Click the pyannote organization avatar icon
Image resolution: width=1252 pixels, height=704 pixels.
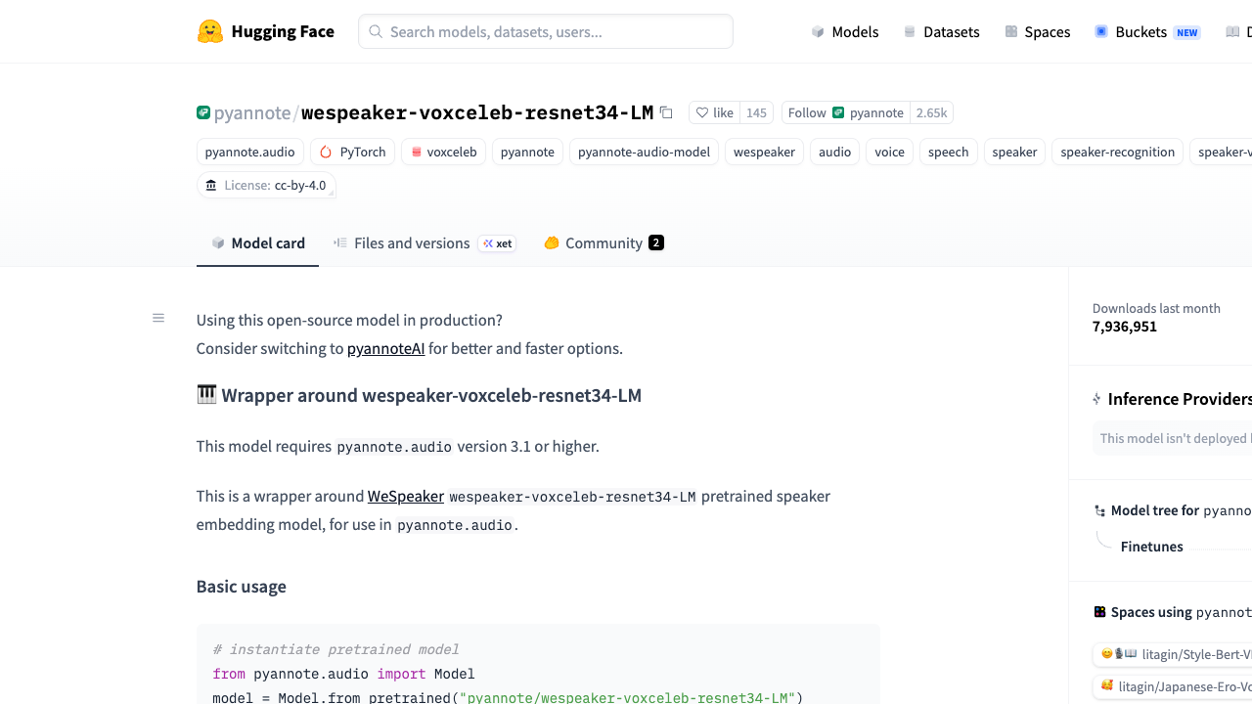pyautogui.click(x=203, y=112)
